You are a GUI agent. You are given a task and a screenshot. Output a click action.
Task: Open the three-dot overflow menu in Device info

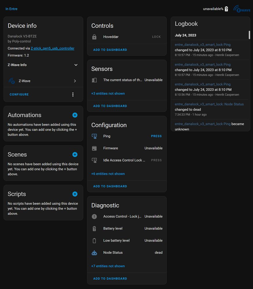(73, 94)
